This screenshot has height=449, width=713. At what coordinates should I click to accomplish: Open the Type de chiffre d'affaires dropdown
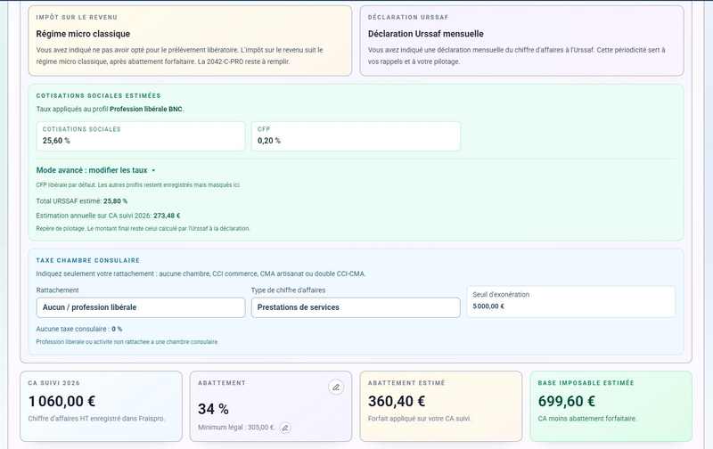(x=356, y=307)
